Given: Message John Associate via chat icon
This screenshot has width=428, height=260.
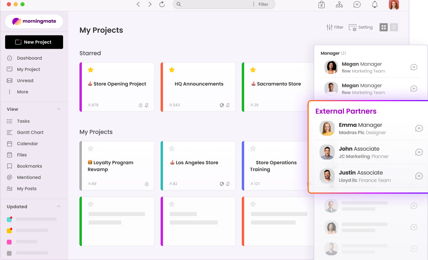Looking at the screenshot, I should 419,152.
